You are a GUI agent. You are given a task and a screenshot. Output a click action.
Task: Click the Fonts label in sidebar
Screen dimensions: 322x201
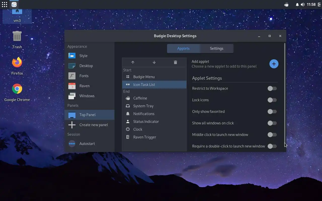click(x=84, y=76)
